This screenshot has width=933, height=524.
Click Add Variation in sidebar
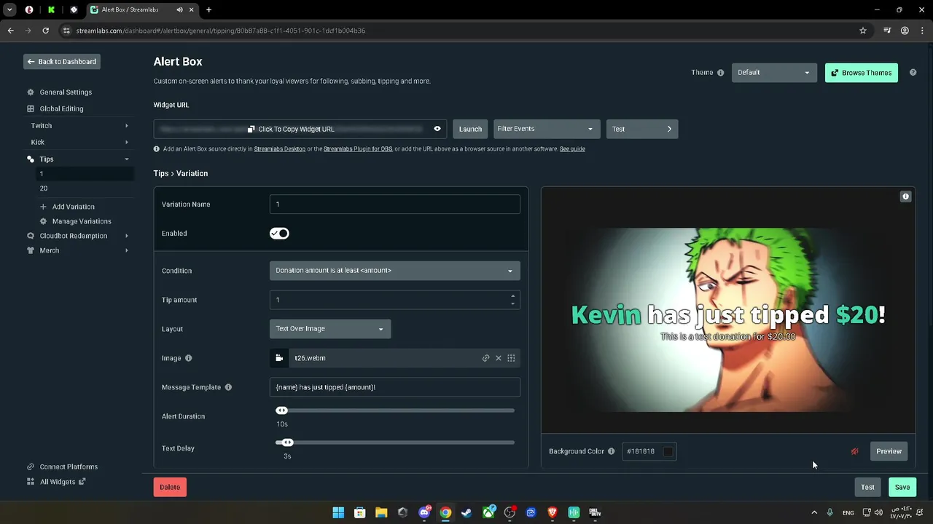click(x=74, y=207)
